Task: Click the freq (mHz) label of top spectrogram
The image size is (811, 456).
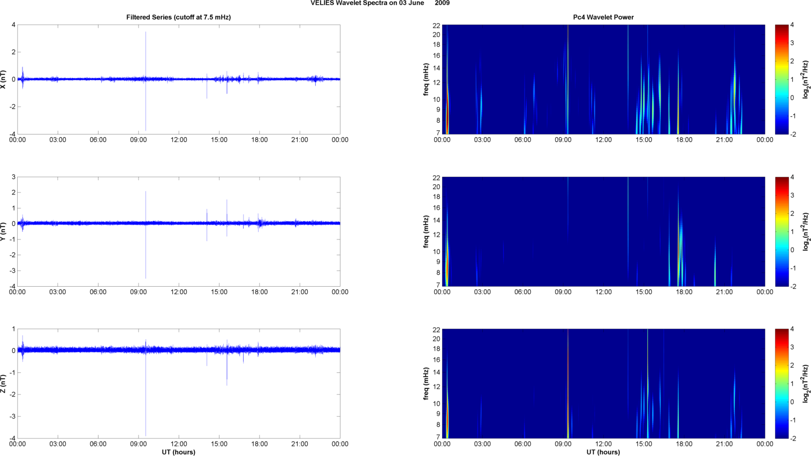Action: pyautogui.click(x=426, y=79)
